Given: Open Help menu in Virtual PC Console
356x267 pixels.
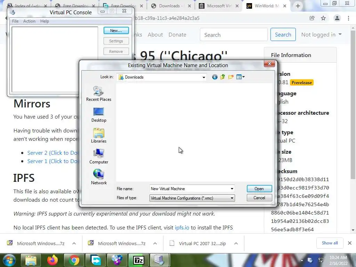Looking at the screenshot, I should click(x=44, y=21).
